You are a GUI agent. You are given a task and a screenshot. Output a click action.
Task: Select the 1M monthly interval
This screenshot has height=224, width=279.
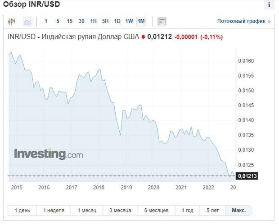pos(141,21)
